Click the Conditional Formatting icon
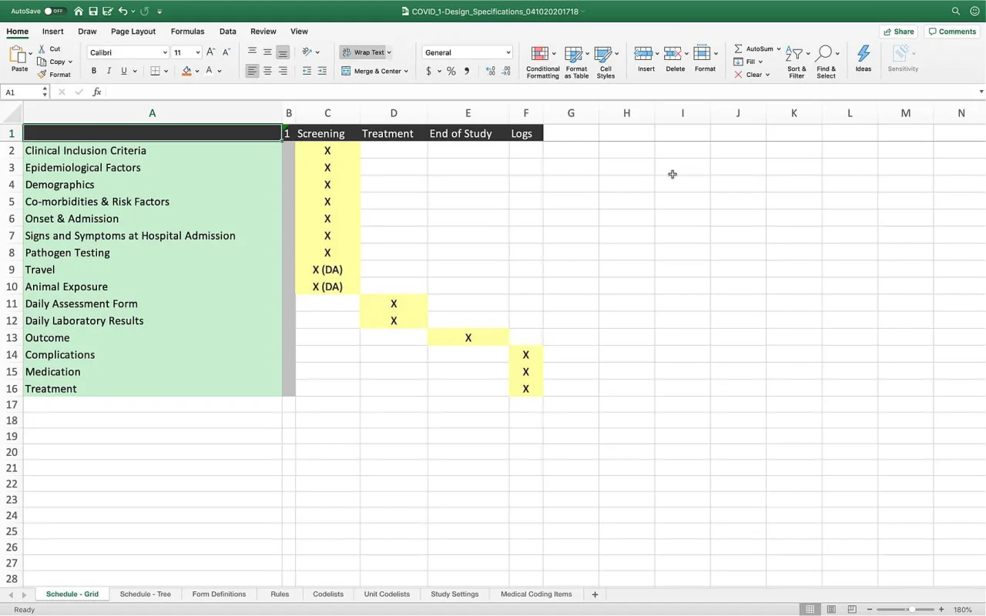Viewport: 986px width, 616px height. coord(542,55)
